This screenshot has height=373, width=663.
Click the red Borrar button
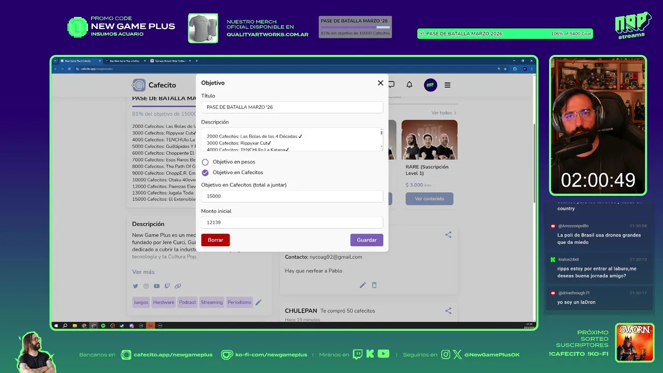tap(215, 240)
